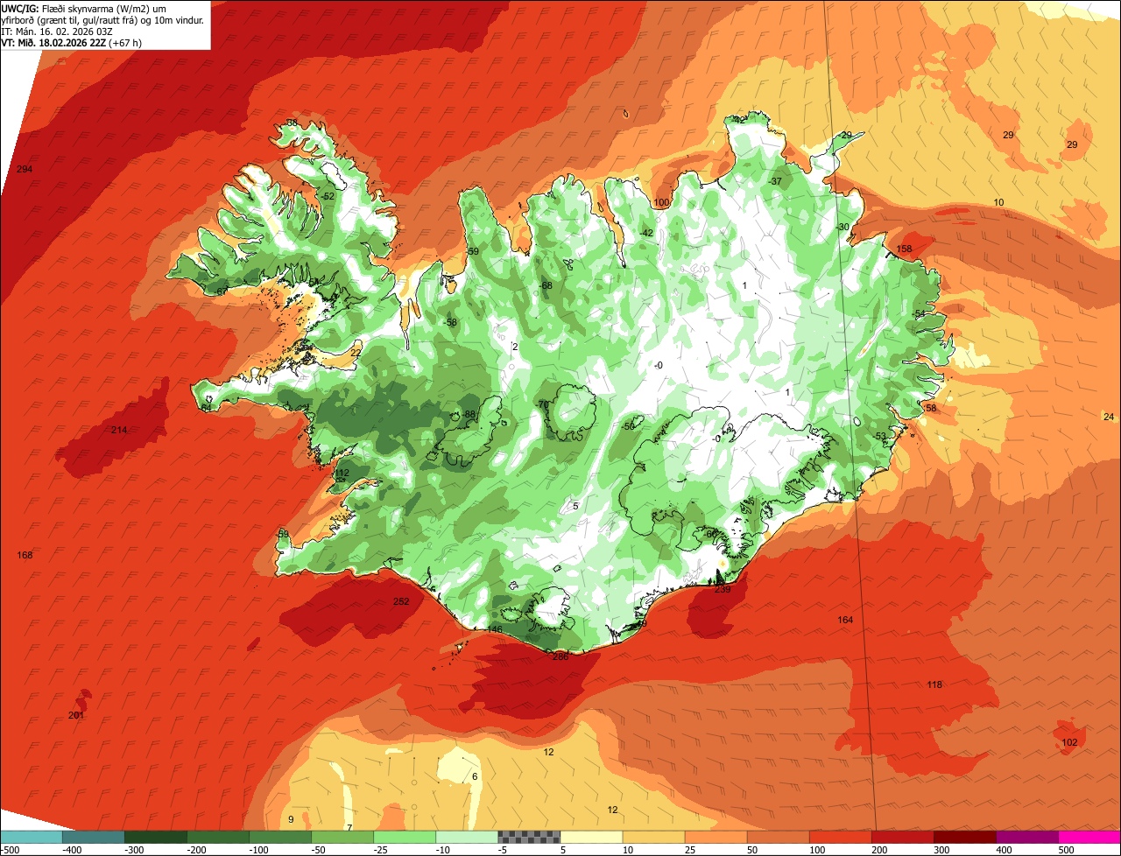Image resolution: width=1121 pixels, height=856 pixels.
Task: Pick the pale yellow swatch from 5 to 10
Action: [591, 837]
